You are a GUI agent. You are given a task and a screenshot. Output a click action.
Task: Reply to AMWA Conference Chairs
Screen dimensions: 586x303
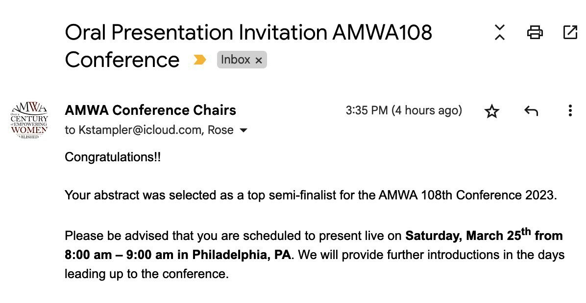coord(531,111)
